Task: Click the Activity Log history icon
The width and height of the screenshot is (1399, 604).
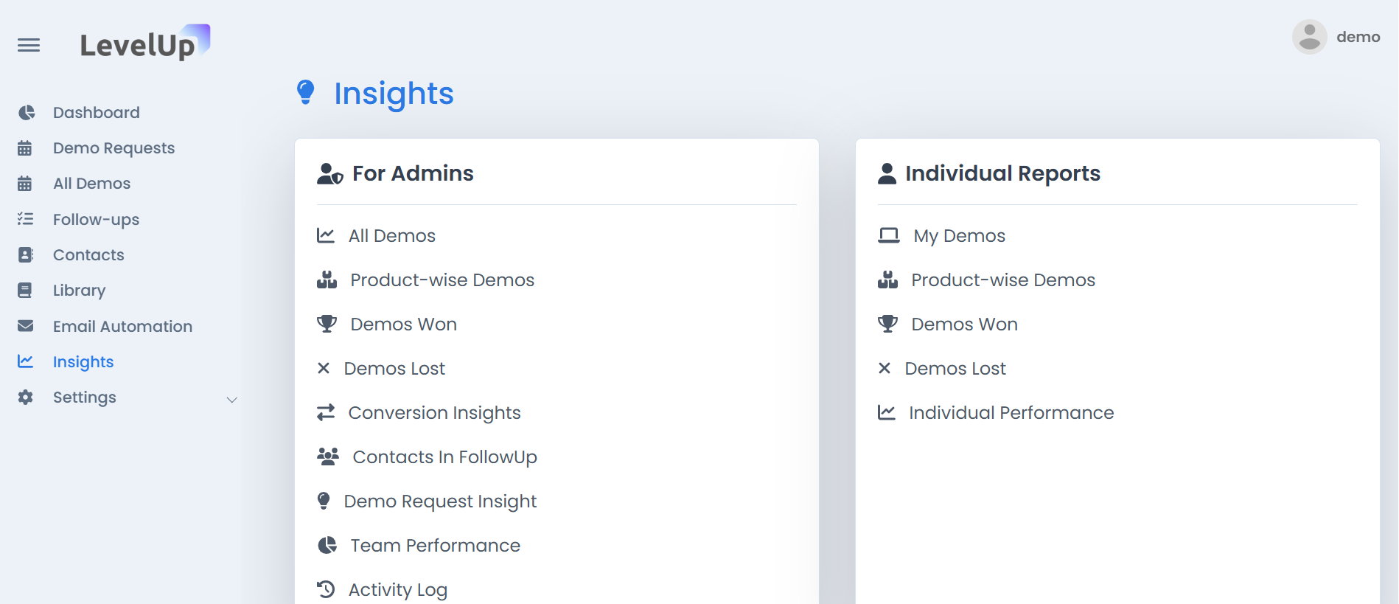Action: 325,589
